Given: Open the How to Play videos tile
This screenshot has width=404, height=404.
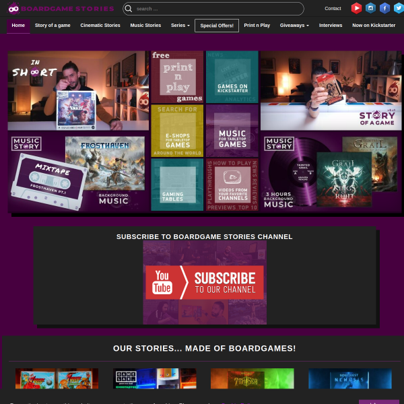Looking at the screenshot, I should coord(232,184).
